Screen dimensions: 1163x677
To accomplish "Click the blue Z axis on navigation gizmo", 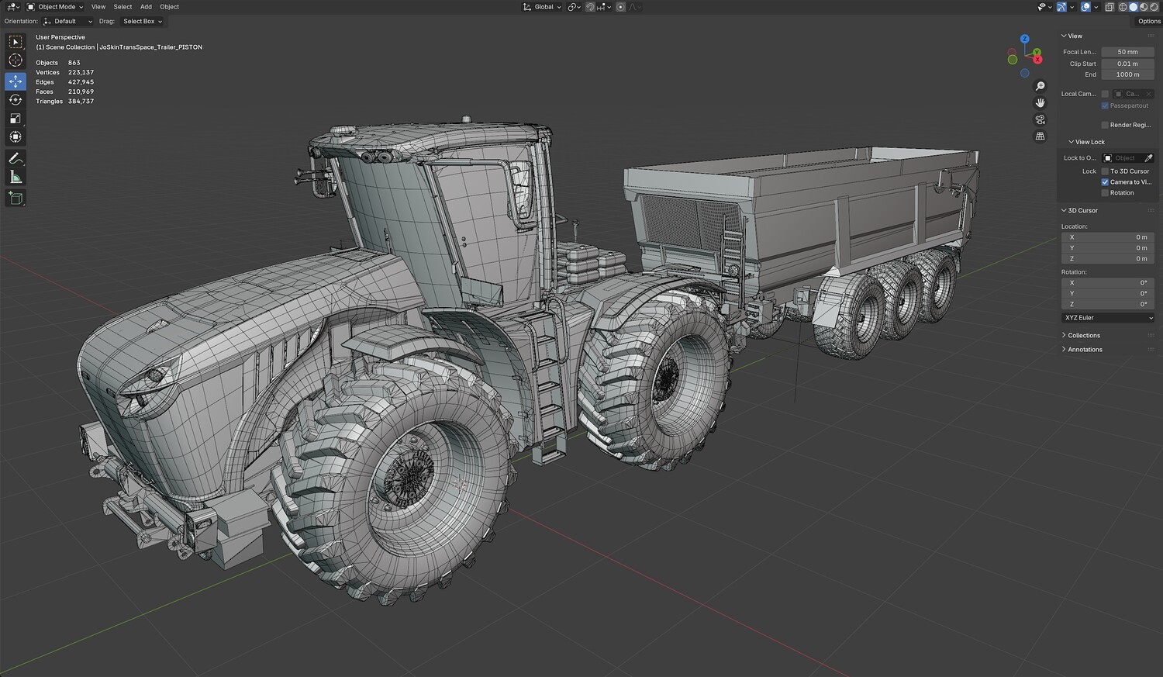I will point(1024,39).
